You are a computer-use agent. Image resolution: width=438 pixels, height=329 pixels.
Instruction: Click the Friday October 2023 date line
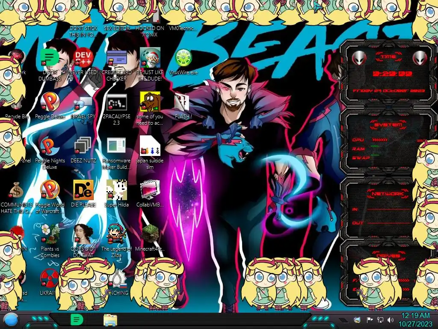point(388,91)
